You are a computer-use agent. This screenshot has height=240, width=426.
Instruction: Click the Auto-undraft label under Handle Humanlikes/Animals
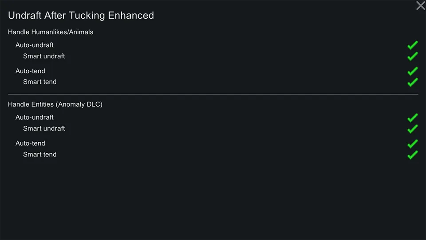tap(35, 45)
